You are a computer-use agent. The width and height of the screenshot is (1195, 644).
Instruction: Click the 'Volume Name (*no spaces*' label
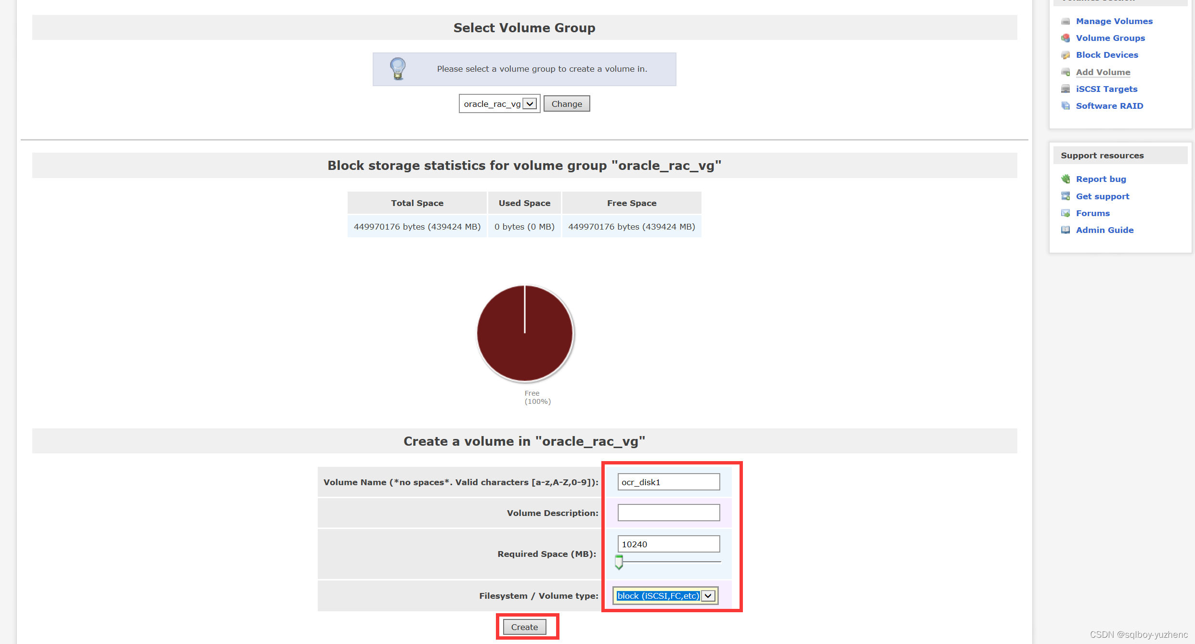point(461,482)
